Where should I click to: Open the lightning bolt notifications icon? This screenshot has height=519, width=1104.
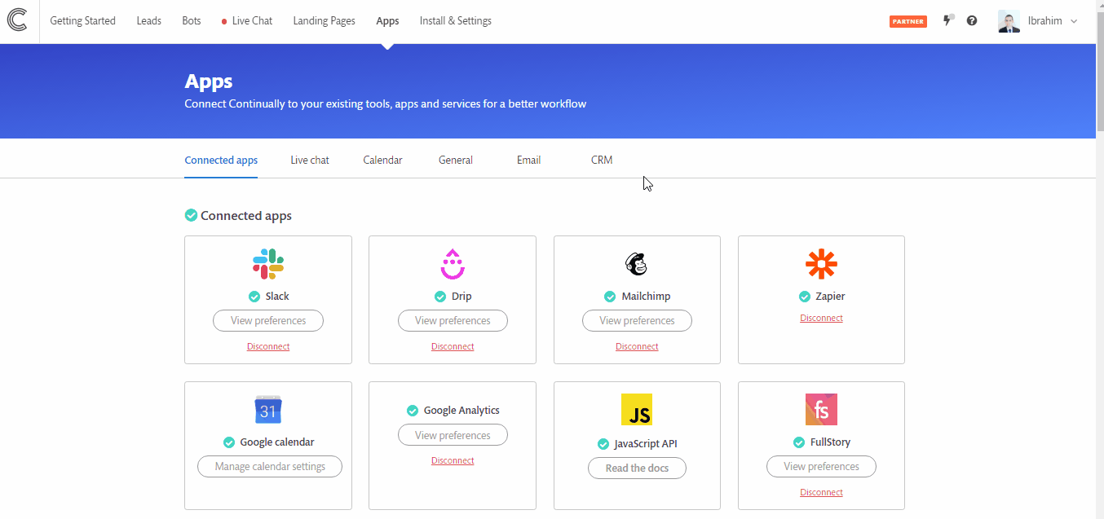[x=948, y=20]
